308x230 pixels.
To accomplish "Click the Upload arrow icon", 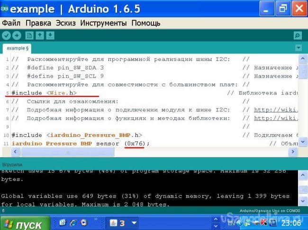I will pyautogui.click(x=17, y=35).
